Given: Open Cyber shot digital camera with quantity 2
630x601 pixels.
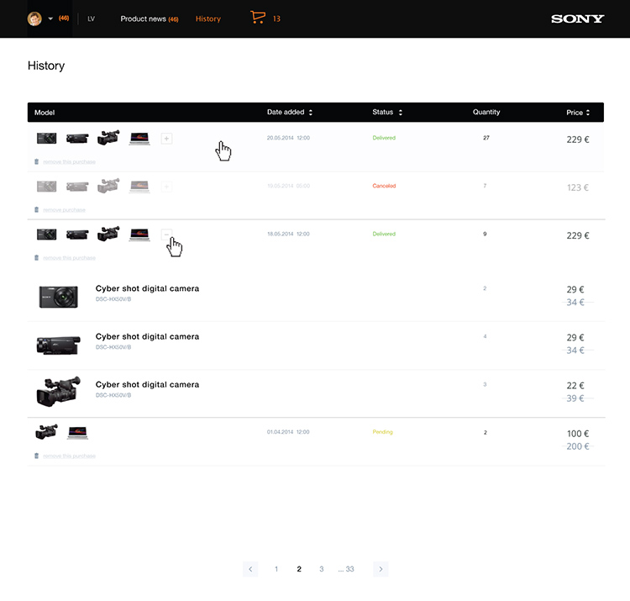Looking at the screenshot, I should point(147,288).
